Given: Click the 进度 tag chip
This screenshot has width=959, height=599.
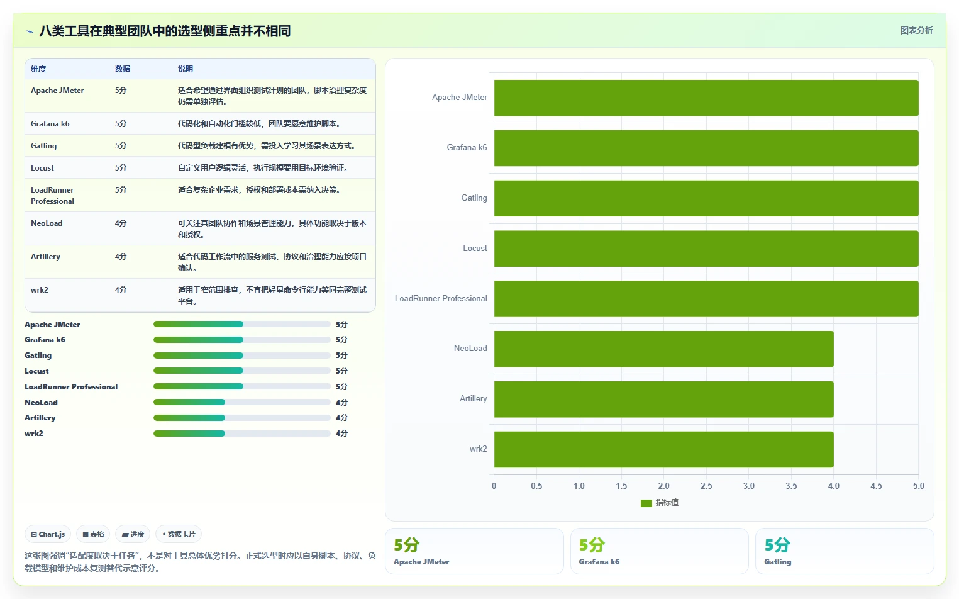Looking at the screenshot, I should tap(133, 534).
